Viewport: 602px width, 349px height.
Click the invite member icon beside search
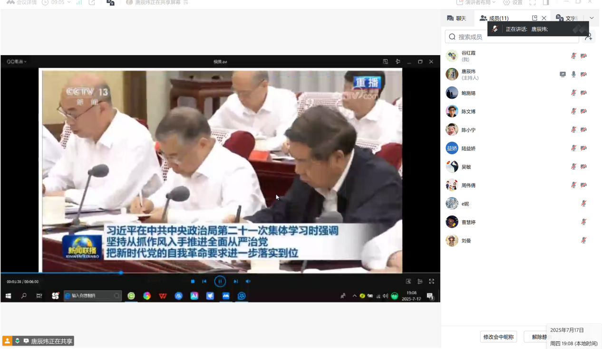[x=588, y=37]
